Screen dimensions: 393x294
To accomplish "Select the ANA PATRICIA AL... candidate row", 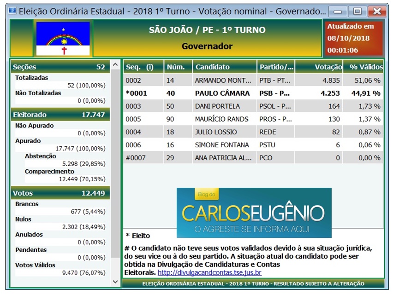I will click(253, 158).
